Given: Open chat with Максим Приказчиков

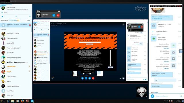Looking at the screenshot, I should 16,86.
